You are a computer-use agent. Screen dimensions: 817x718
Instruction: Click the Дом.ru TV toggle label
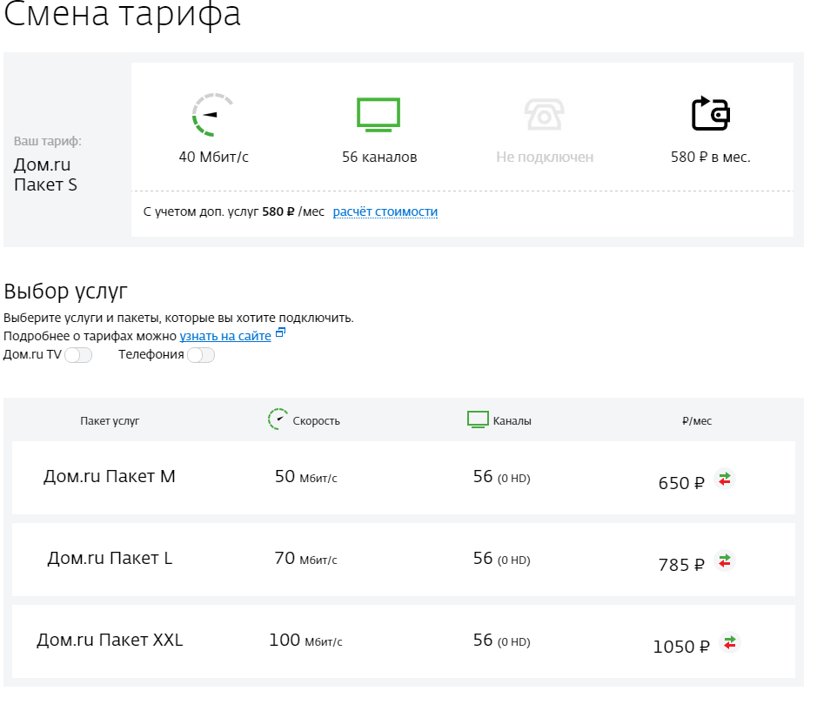[32, 355]
